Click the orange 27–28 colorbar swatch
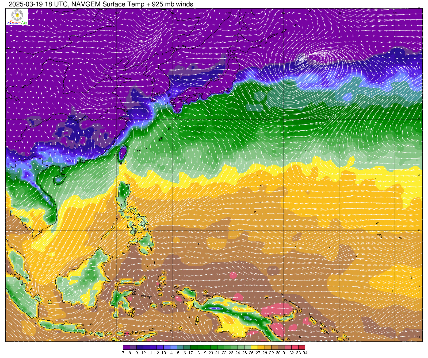Viewport: 428px width, 358px height. tap(261, 347)
